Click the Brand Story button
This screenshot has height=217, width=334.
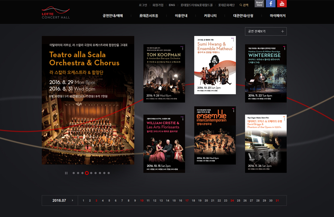pos(259,4)
